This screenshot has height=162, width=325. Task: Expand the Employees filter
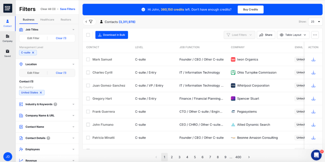coord(73,149)
